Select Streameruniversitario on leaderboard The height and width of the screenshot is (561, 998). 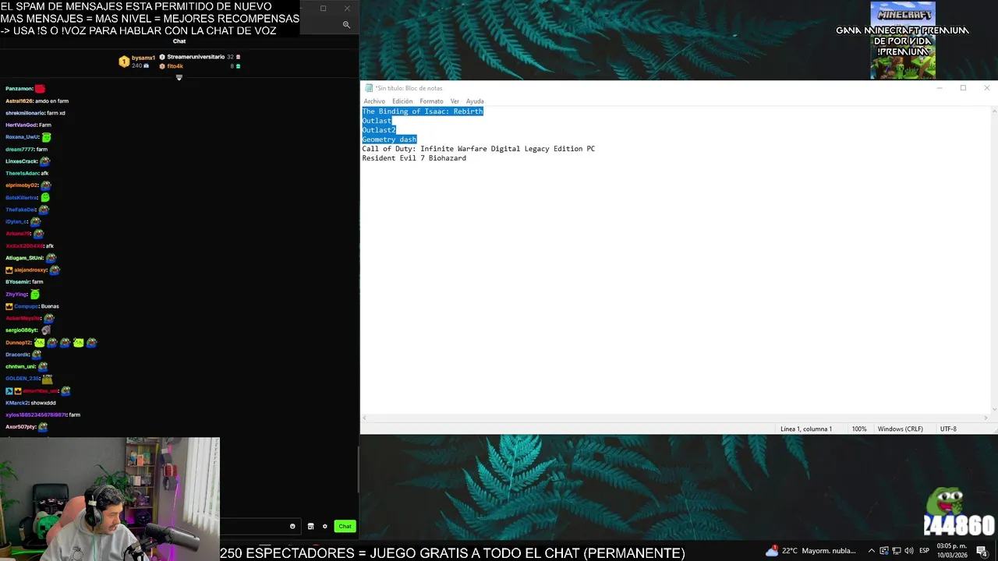point(196,57)
